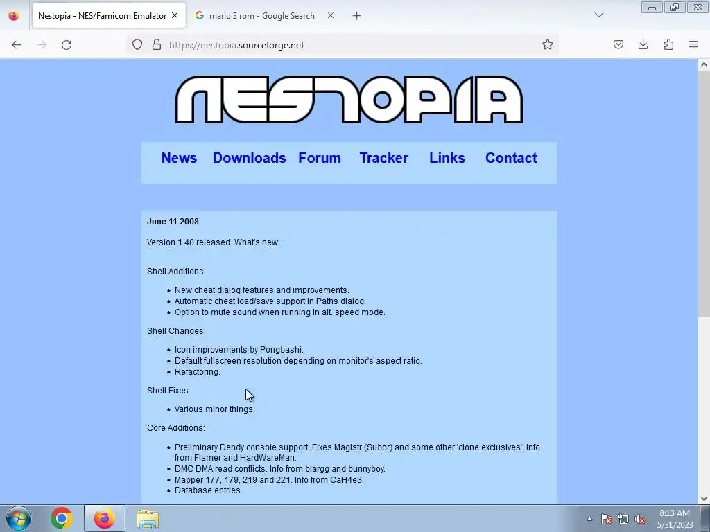Click the 'Refactoring.' bullet
Image resolution: width=710 pixels, height=532 pixels.
[x=198, y=371]
